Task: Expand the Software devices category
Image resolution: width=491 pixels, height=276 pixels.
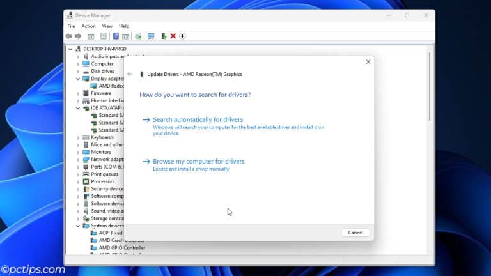Action: coord(78,204)
